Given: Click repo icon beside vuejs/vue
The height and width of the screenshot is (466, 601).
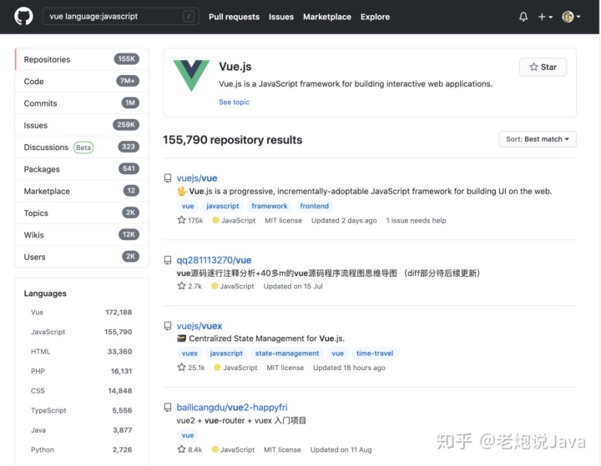Looking at the screenshot, I should click(x=168, y=178).
